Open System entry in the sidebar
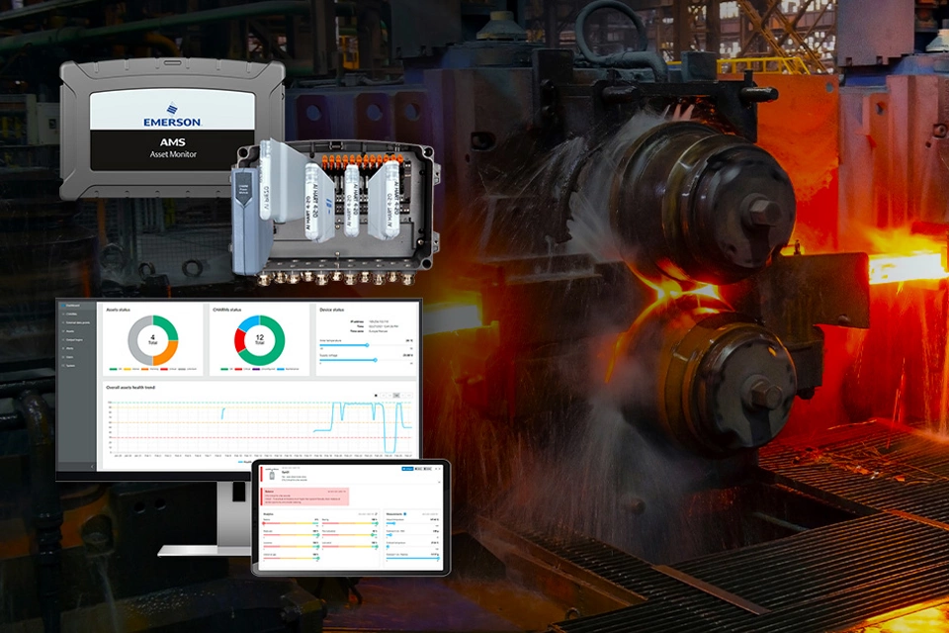 click(x=72, y=367)
